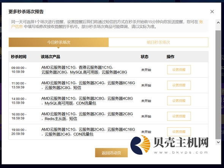Click the scrollbar down arrow
The image size is (224, 168).
click(x=218, y=142)
